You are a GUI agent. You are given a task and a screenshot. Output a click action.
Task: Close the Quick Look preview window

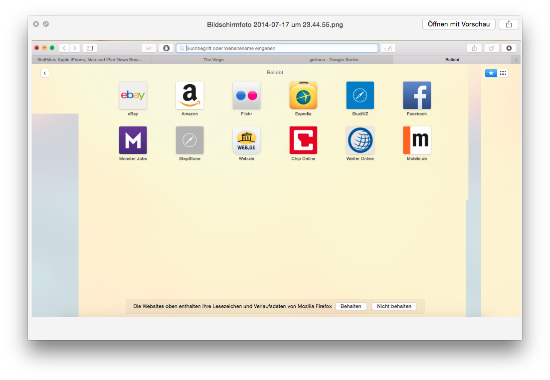(x=36, y=24)
